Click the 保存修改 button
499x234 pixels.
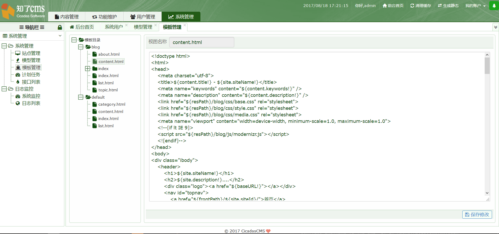(477, 214)
